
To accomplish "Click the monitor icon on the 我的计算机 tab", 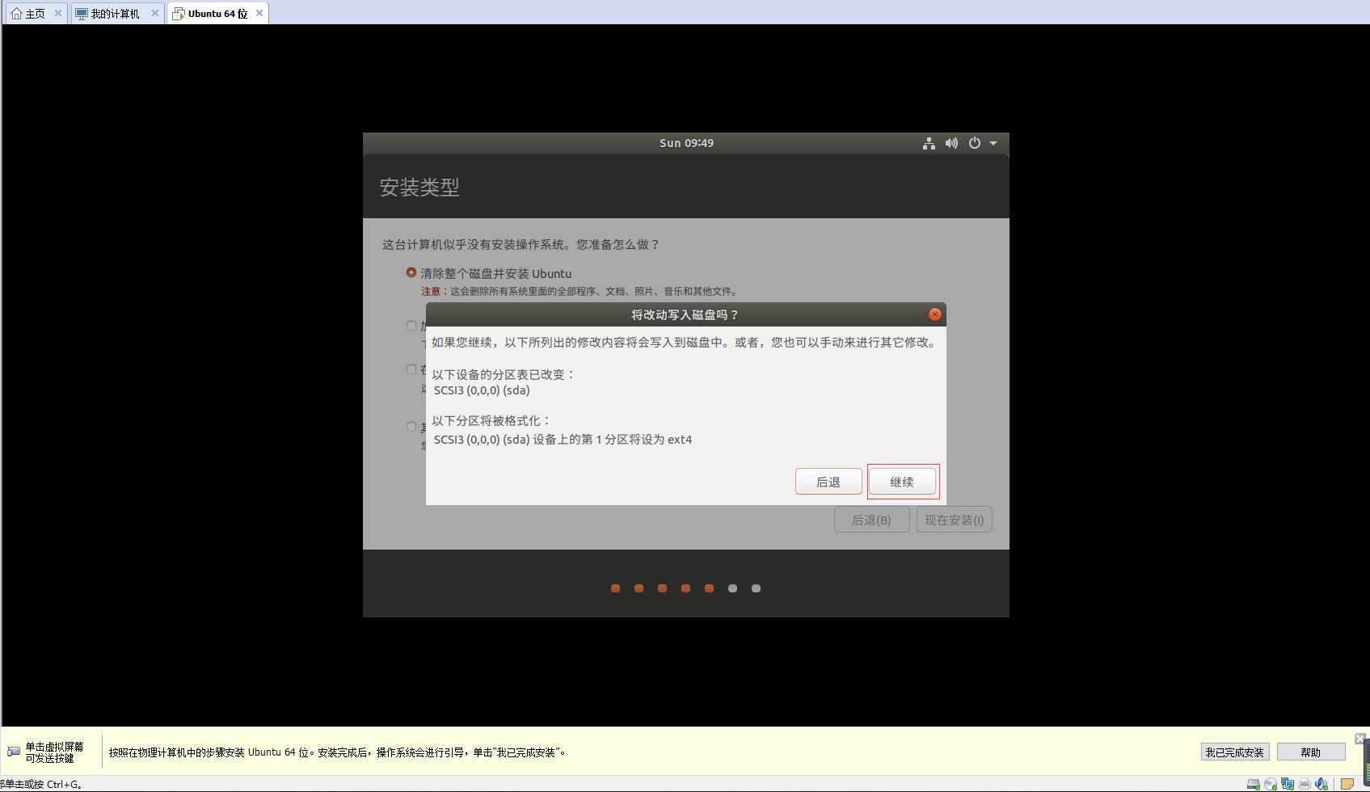I will [x=82, y=14].
